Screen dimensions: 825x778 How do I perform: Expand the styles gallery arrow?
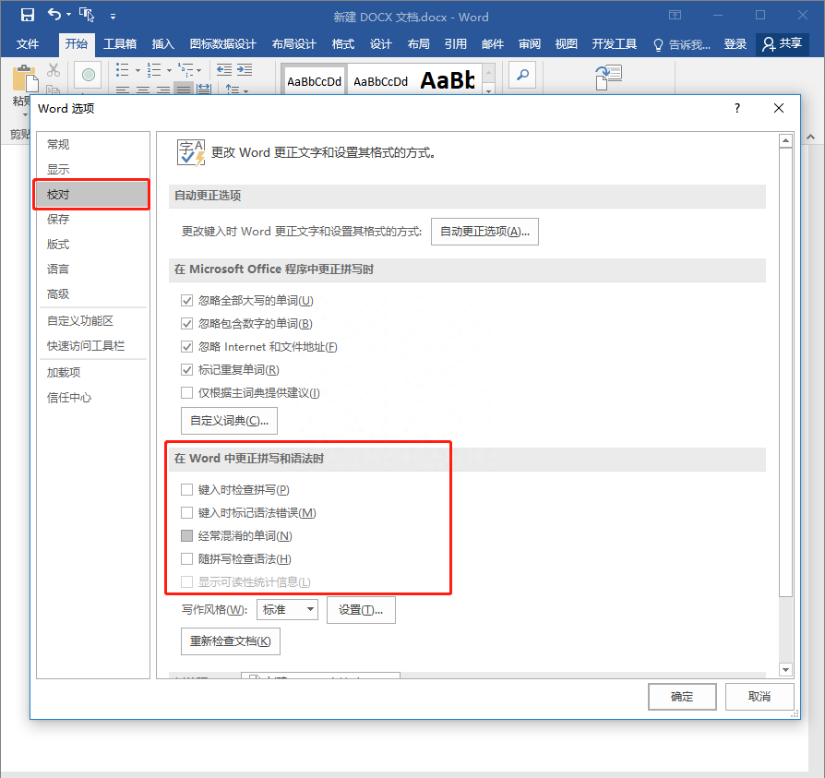(489, 91)
